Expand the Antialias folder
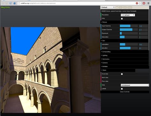This screenshot has height=116, width=151. coord(125,66)
